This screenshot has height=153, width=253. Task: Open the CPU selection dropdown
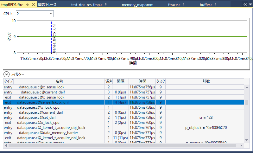51,14
